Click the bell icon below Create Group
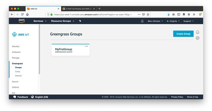This screenshot has height=111, width=212. 198,32
